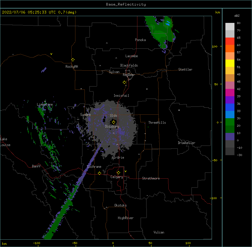This screenshot has height=247, width=252.
Task: Click the white asterisk marker east of Innisfail
Action: (x=147, y=89)
